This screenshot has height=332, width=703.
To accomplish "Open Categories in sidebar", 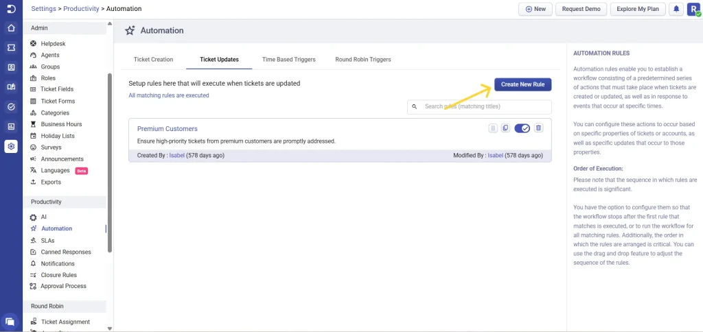I will [55, 113].
